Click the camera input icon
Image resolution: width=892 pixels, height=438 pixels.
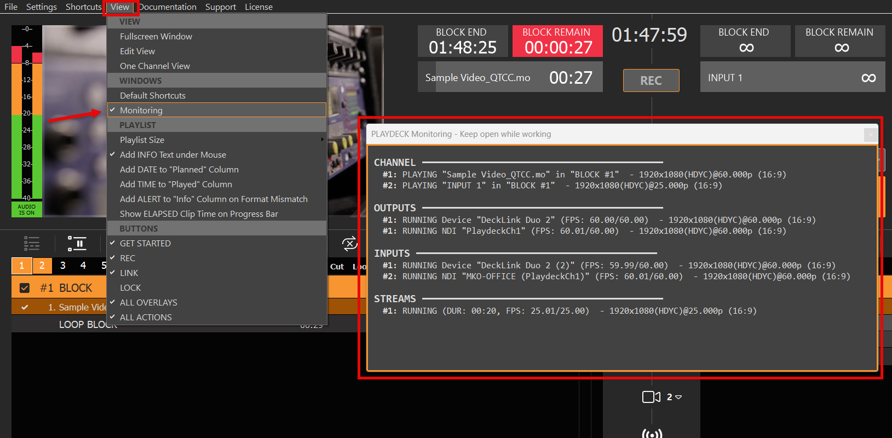pos(651,397)
